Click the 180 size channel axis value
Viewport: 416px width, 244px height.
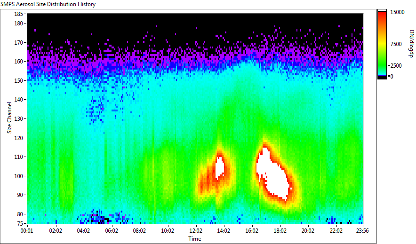(19, 24)
